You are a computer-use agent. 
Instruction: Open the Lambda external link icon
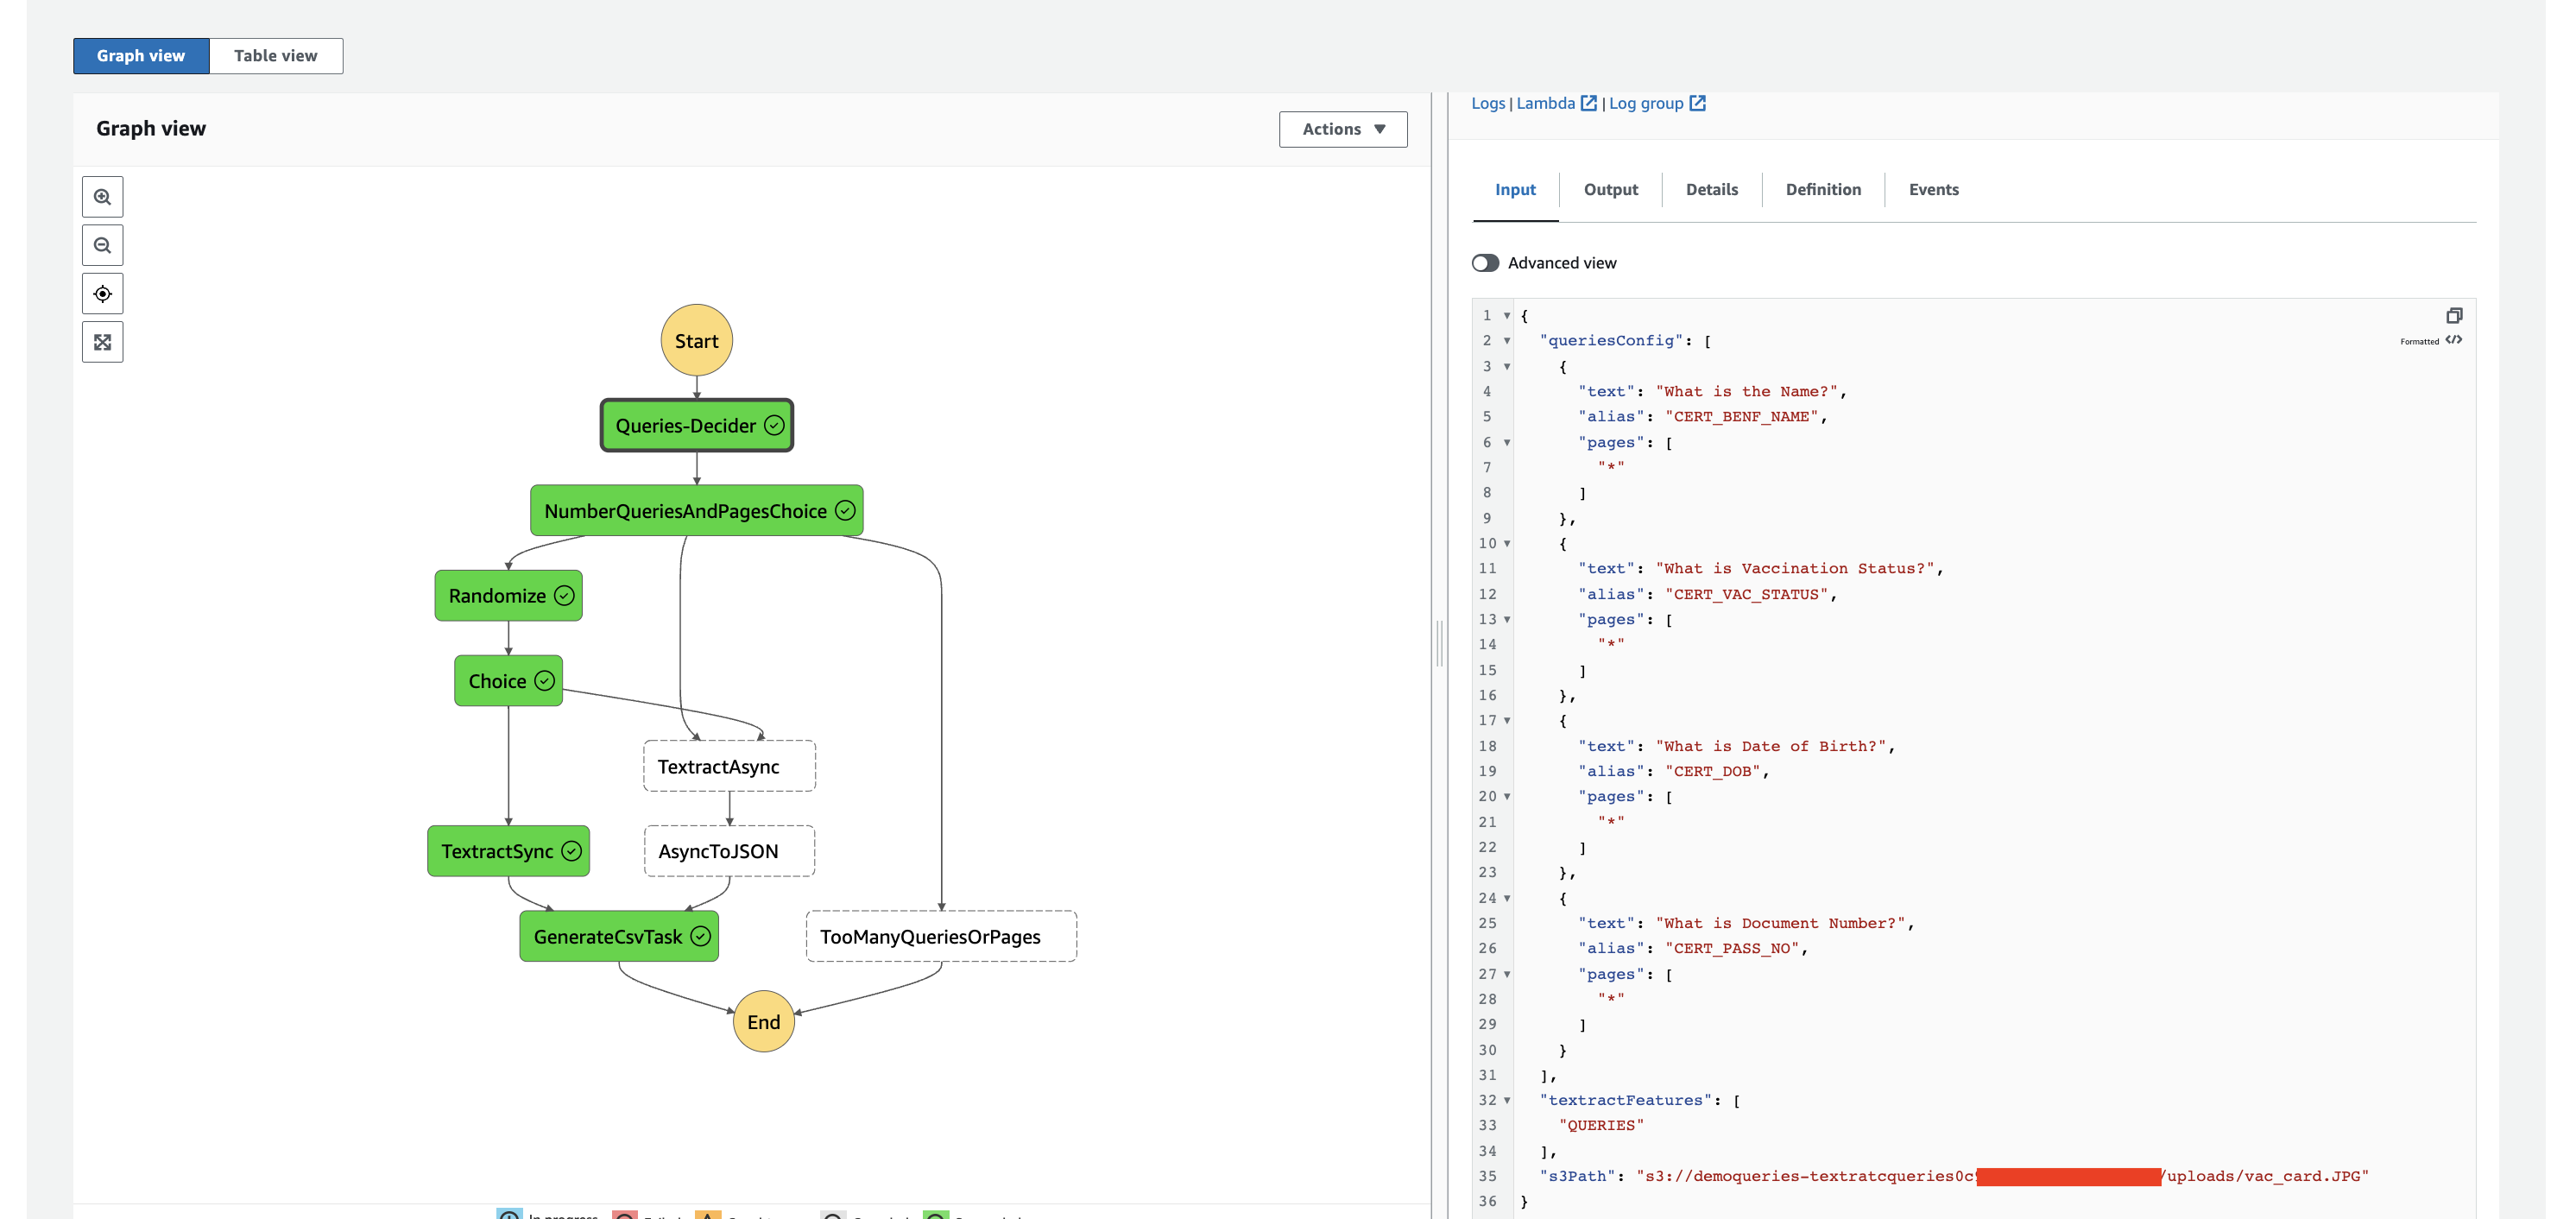1588,103
